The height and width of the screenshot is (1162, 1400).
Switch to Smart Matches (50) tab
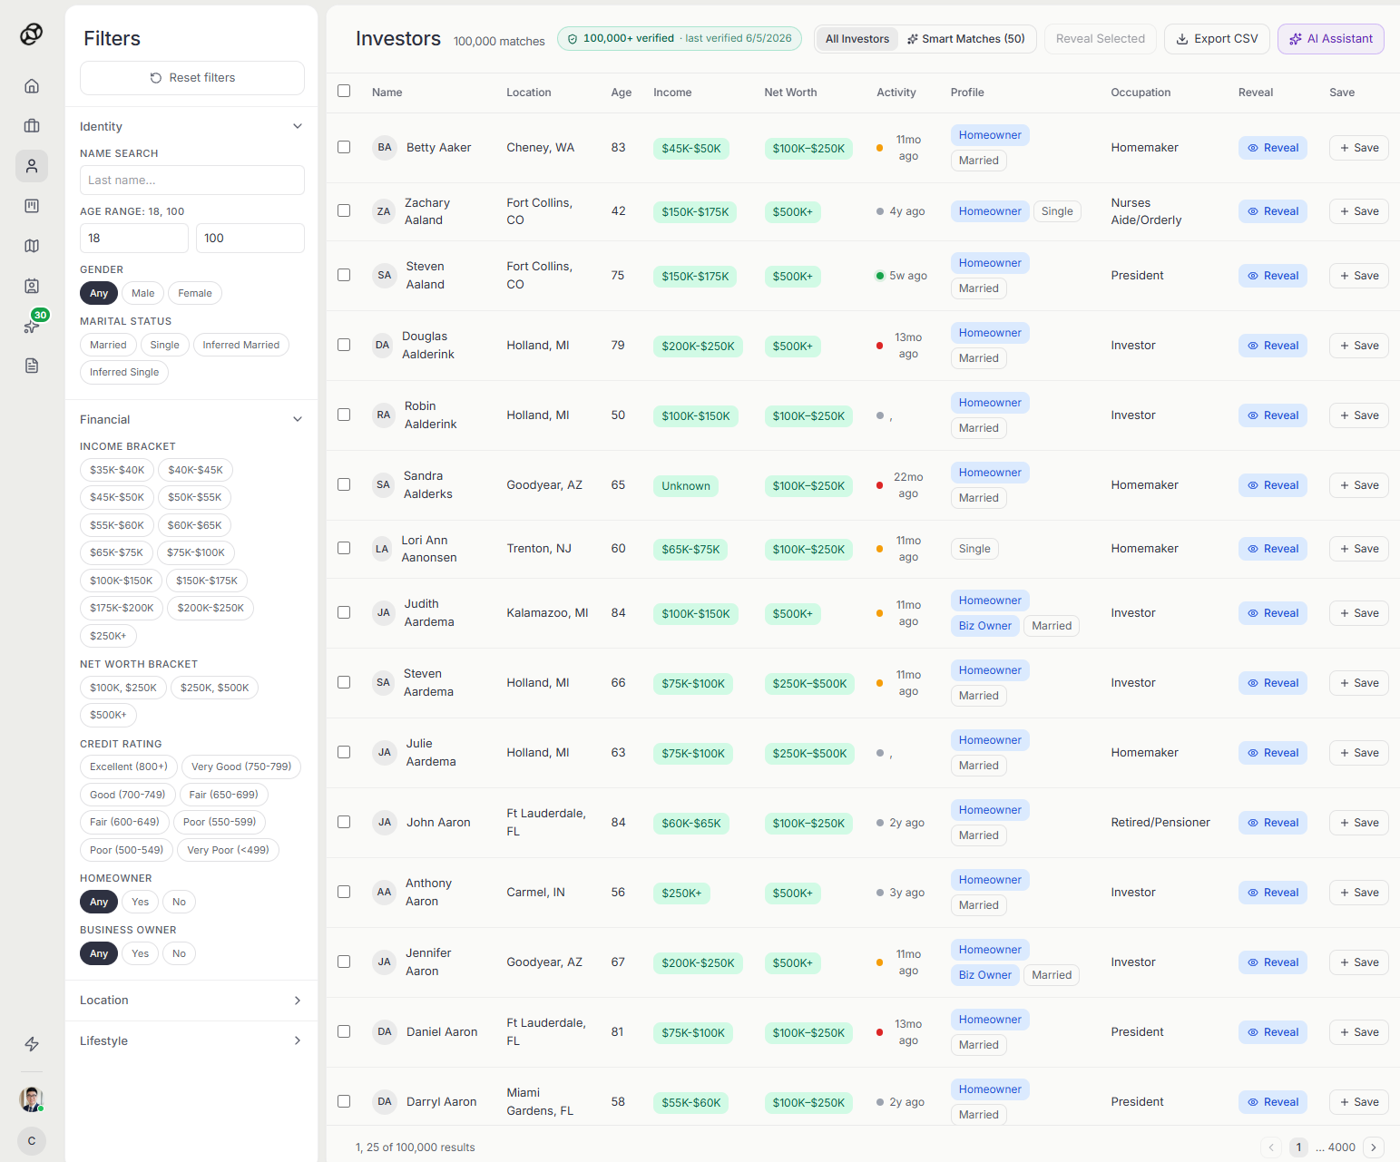click(966, 39)
